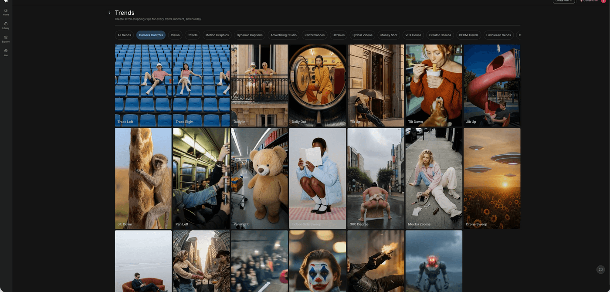Select the Tilt Up thumbnail
This screenshot has height=292, width=610.
(376, 85)
